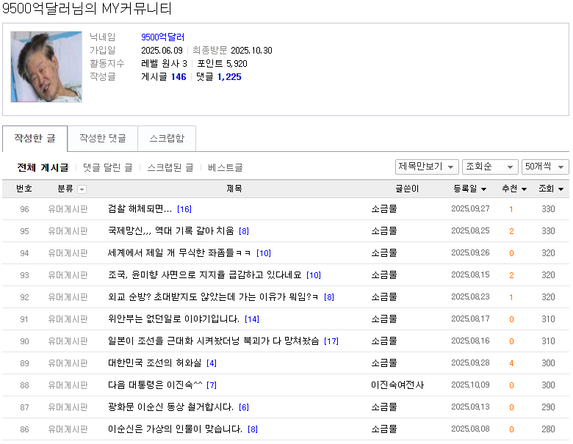Open the 제목만보기 dropdown

pos(427,167)
